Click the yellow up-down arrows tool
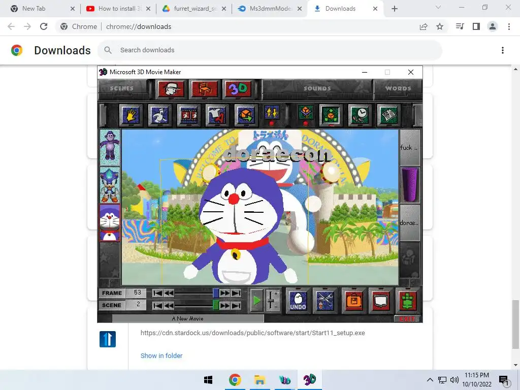Image resolution: width=520 pixels, height=390 pixels. pyautogui.click(x=272, y=114)
